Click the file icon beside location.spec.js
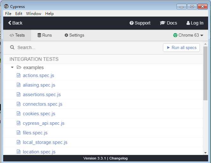The height and width of the screenshot is (163, 211). [x=18, y=152]
